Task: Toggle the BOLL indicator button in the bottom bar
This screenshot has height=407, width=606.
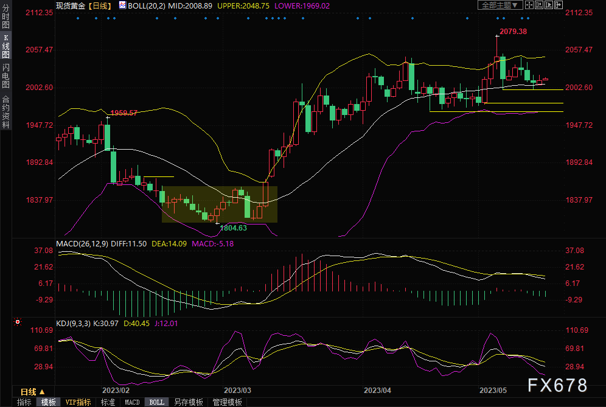Action: 156,402
